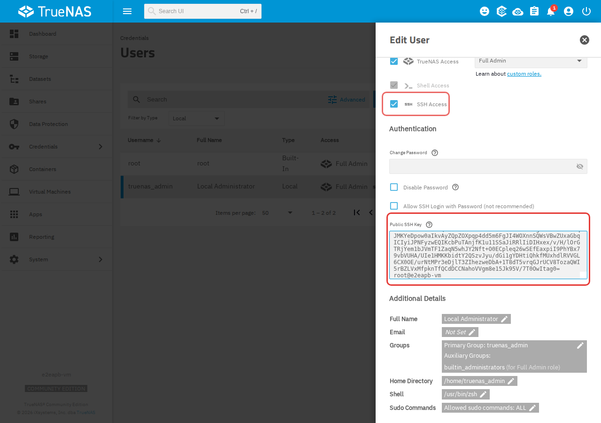The width and height of the screenshot is (601, 423).
Task: Edit the Sudo Commands pencil icon
Action: pos(532,408)
